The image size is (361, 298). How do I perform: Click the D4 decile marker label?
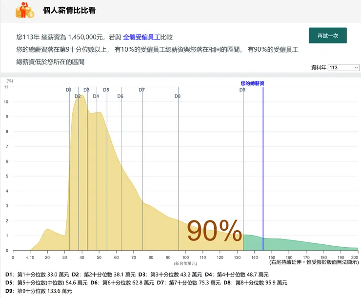(96, 96)
